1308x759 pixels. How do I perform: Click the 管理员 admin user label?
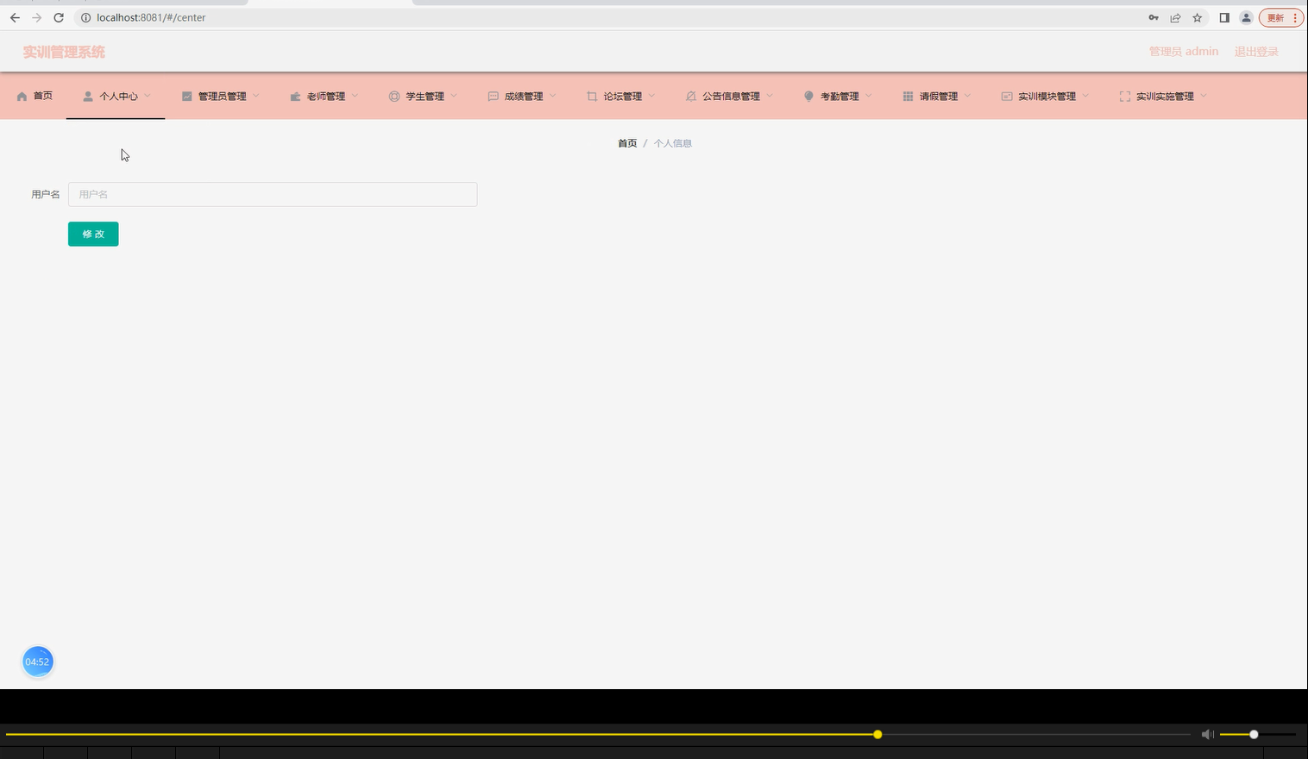[1184, 52]
